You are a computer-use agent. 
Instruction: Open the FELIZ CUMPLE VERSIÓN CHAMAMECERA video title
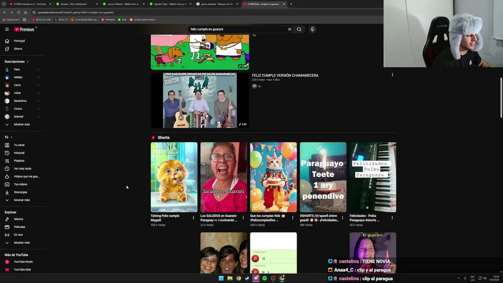coord(285,75)
